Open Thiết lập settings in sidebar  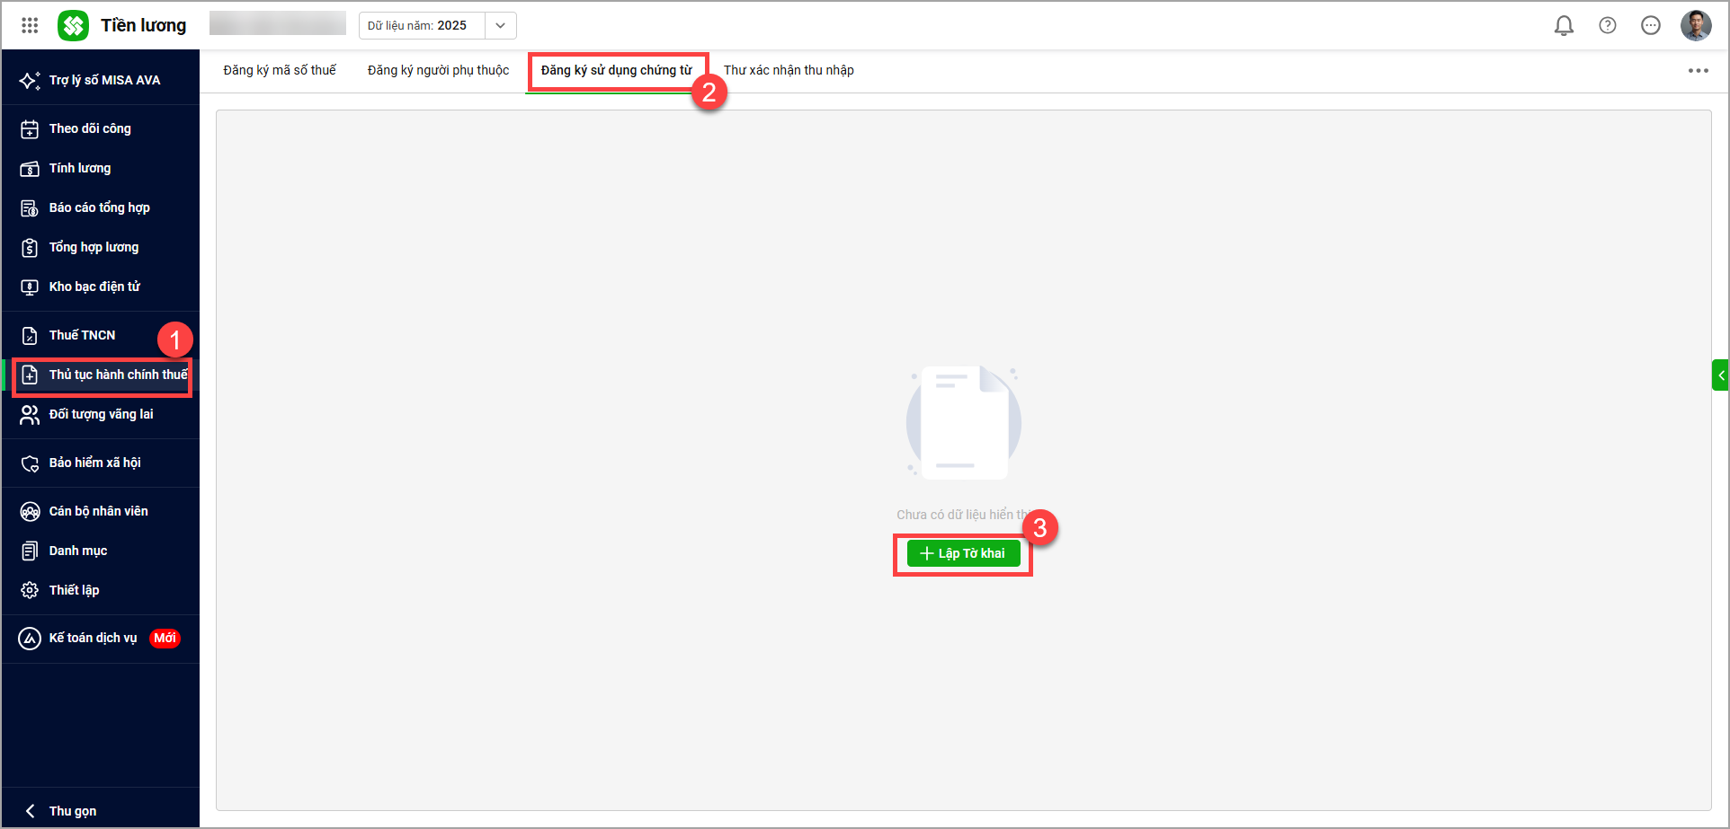pos(74,590)
